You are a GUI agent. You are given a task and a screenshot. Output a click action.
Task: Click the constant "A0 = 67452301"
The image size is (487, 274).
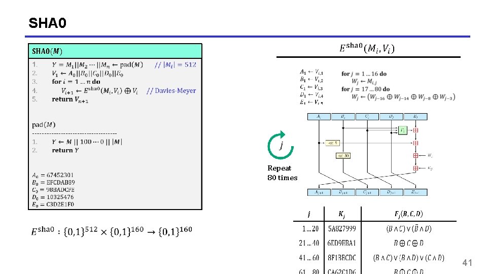click(x=53, y=175)
